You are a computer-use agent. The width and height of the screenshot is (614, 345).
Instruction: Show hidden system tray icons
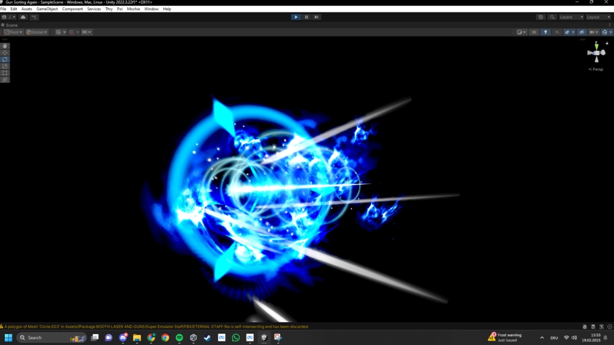click(542, 338)
